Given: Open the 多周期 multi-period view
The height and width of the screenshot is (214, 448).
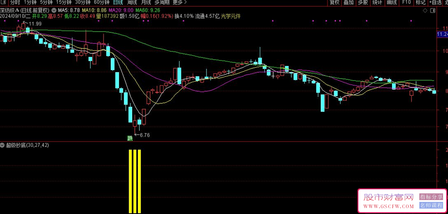Looking at the screenshot, I should (x=162, y=3).
